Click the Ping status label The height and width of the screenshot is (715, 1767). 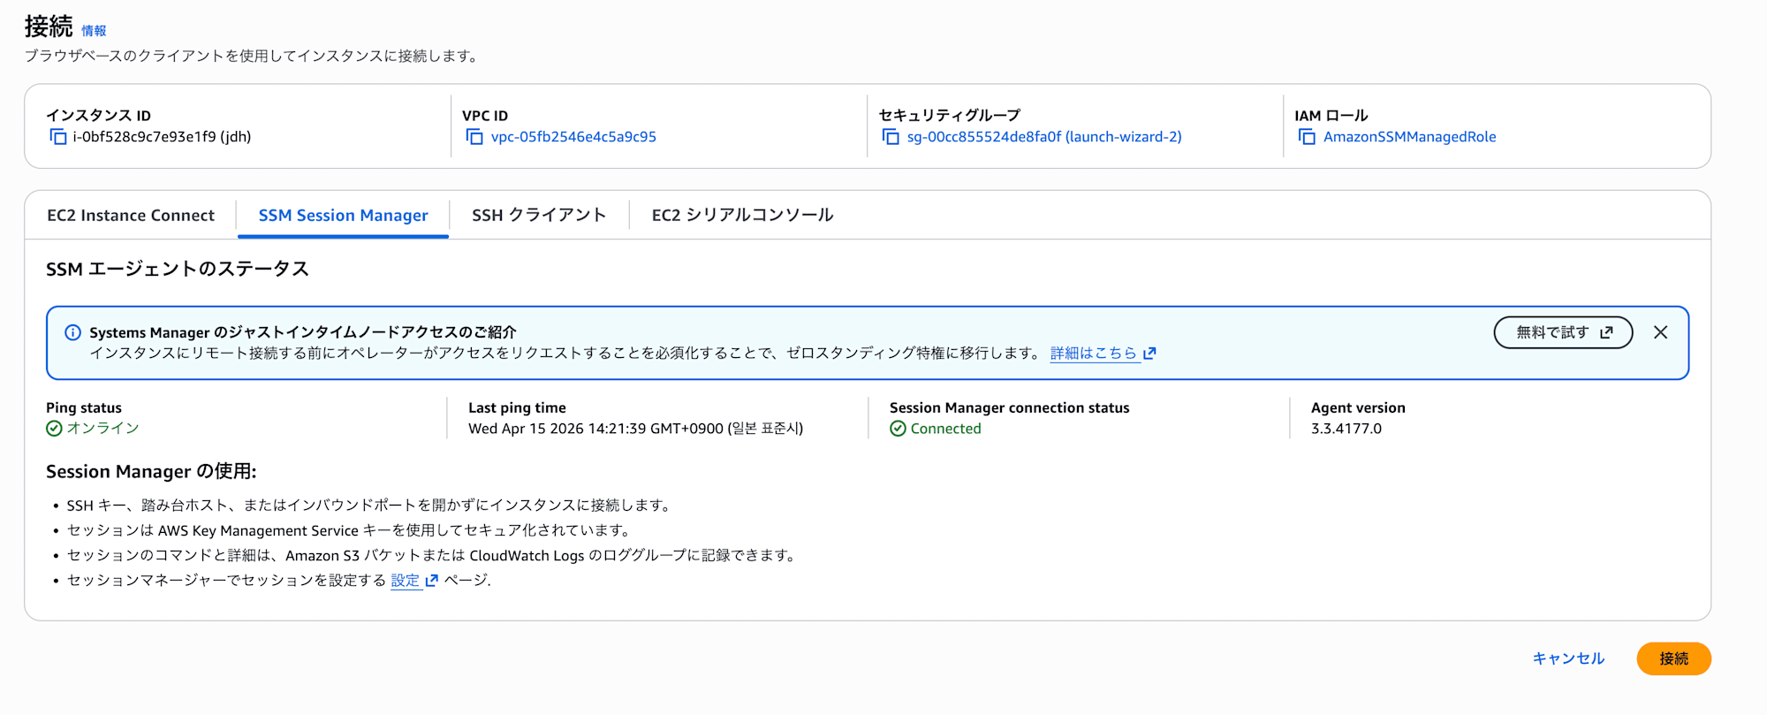click(84, 408)
